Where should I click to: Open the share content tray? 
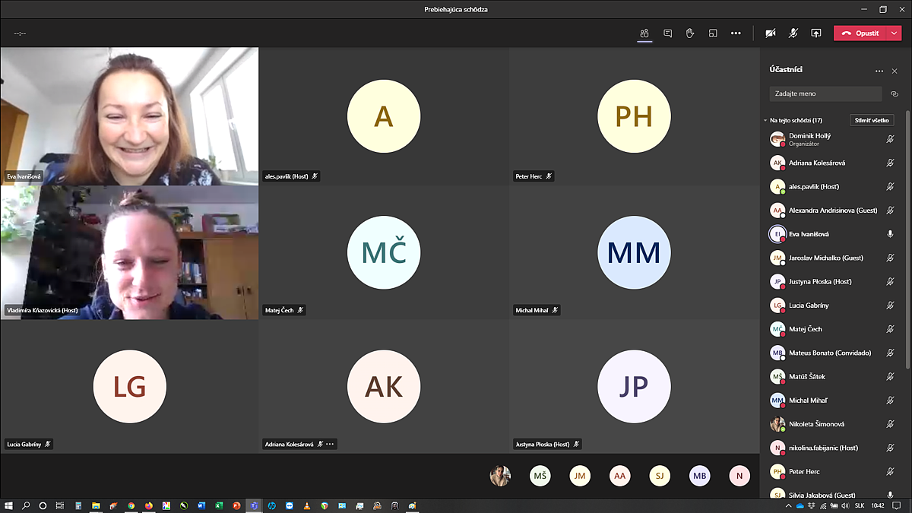[x=816, y=33]
